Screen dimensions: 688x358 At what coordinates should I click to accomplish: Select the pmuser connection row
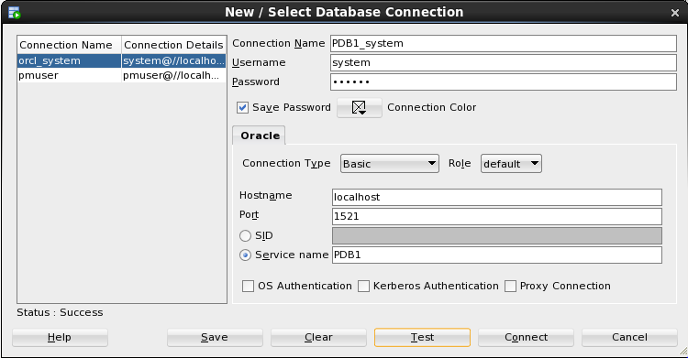[x=121, y=75]
